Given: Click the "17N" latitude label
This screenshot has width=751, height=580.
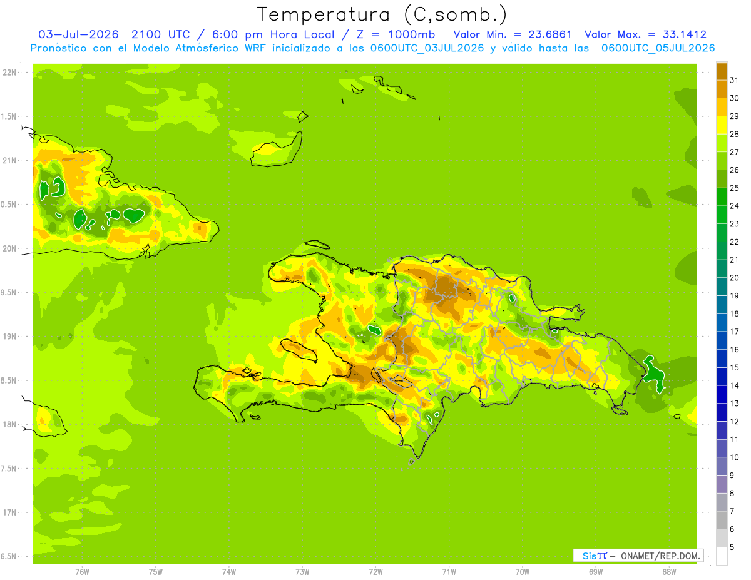Looking at the screenshot, I should coord(9,512).
